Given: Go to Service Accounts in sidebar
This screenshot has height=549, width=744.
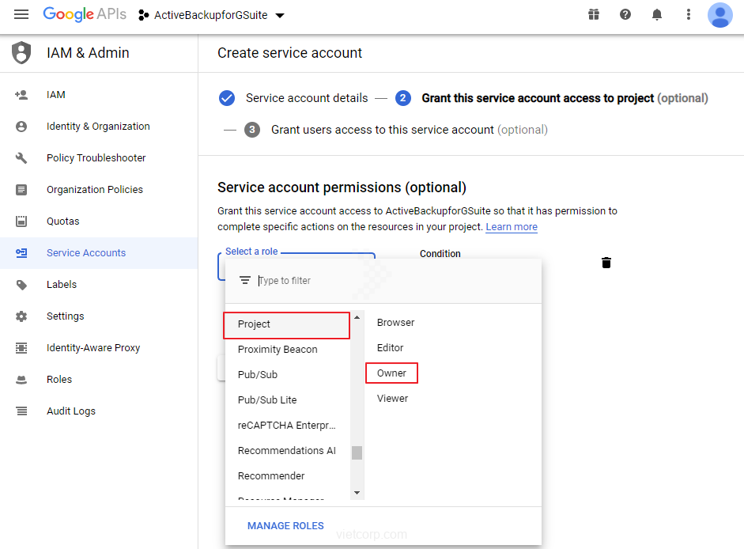Looking at the screenshot, I should (86, 253).
